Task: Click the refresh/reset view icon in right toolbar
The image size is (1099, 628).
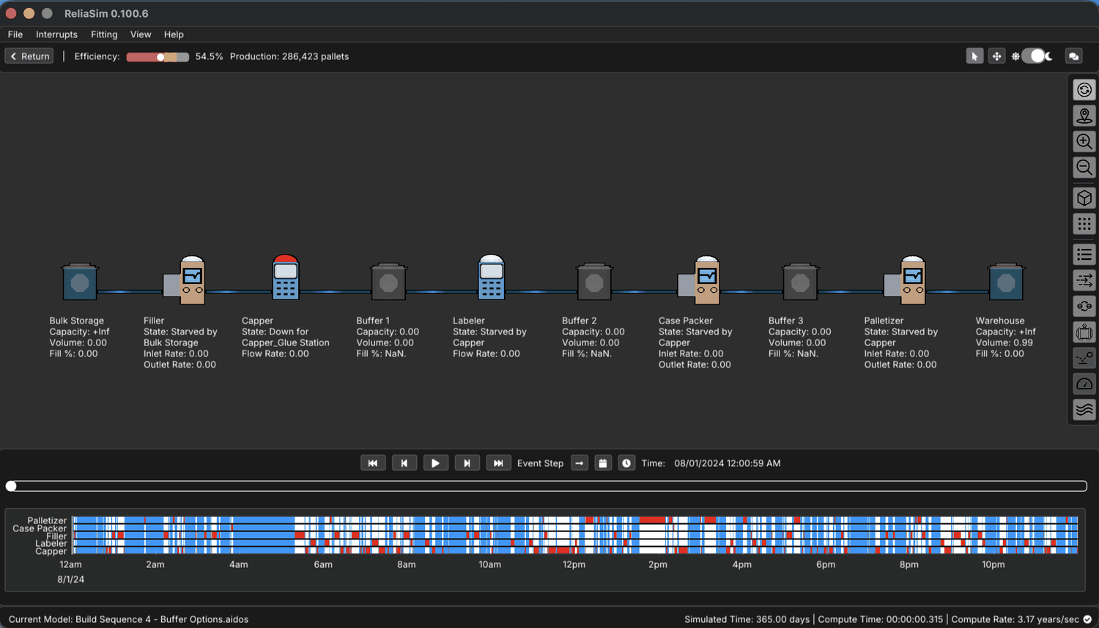Action: point(1084,90)
